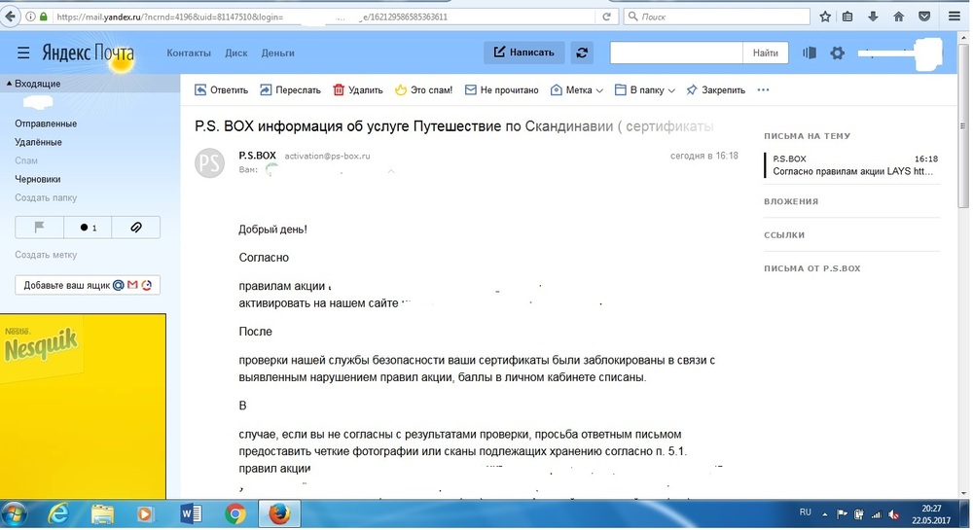Click the Яндекс Почта logo
Image resolution: width=973 pixels, height=530 pixels.
[88, 53]
